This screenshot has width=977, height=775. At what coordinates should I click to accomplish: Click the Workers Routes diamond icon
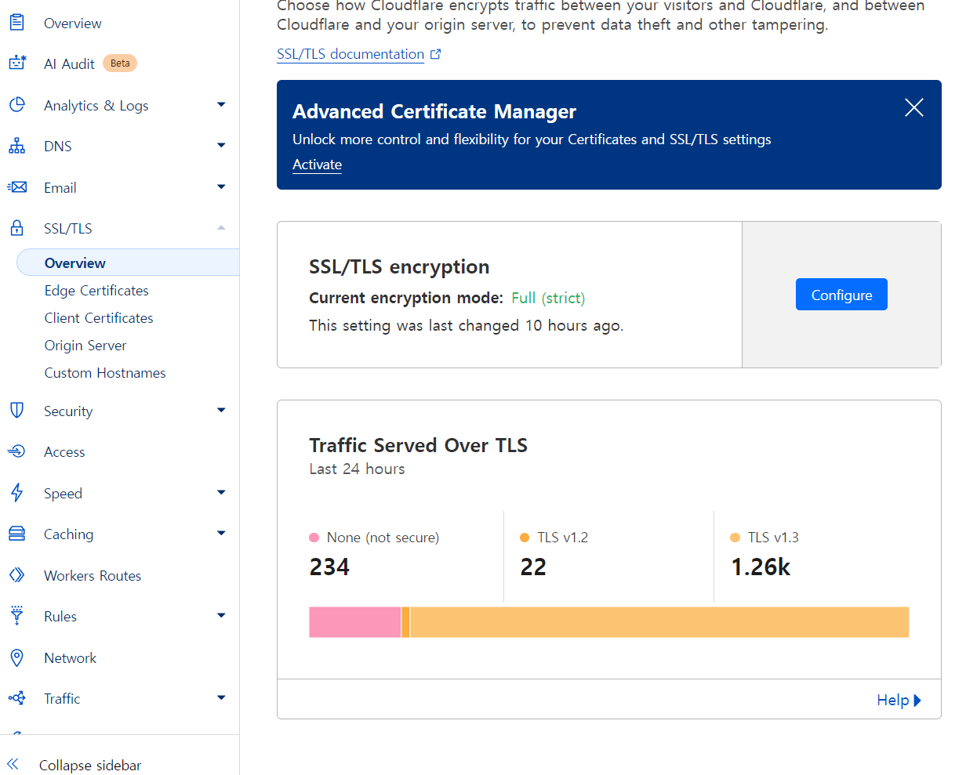(x=16, y=575)
